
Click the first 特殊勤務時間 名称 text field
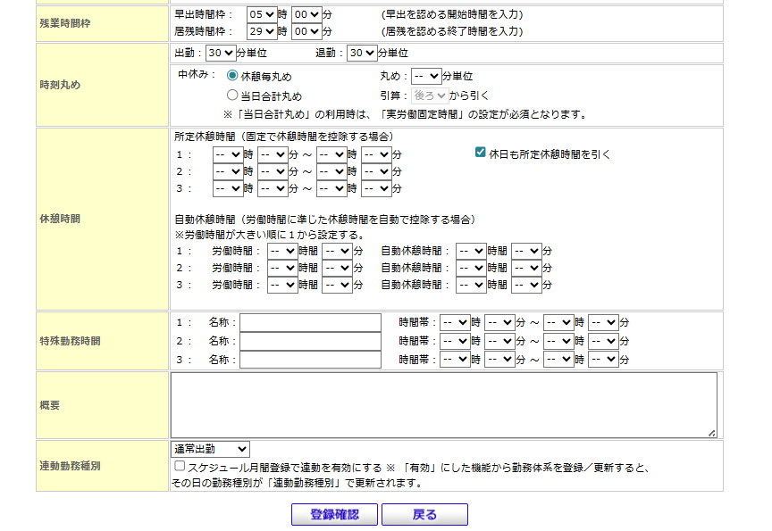(x=310, y=322)
